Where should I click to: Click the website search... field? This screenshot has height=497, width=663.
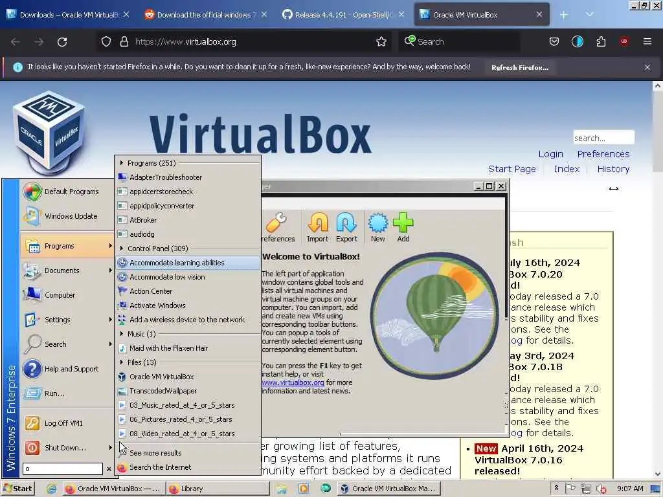tap(603, 138)
